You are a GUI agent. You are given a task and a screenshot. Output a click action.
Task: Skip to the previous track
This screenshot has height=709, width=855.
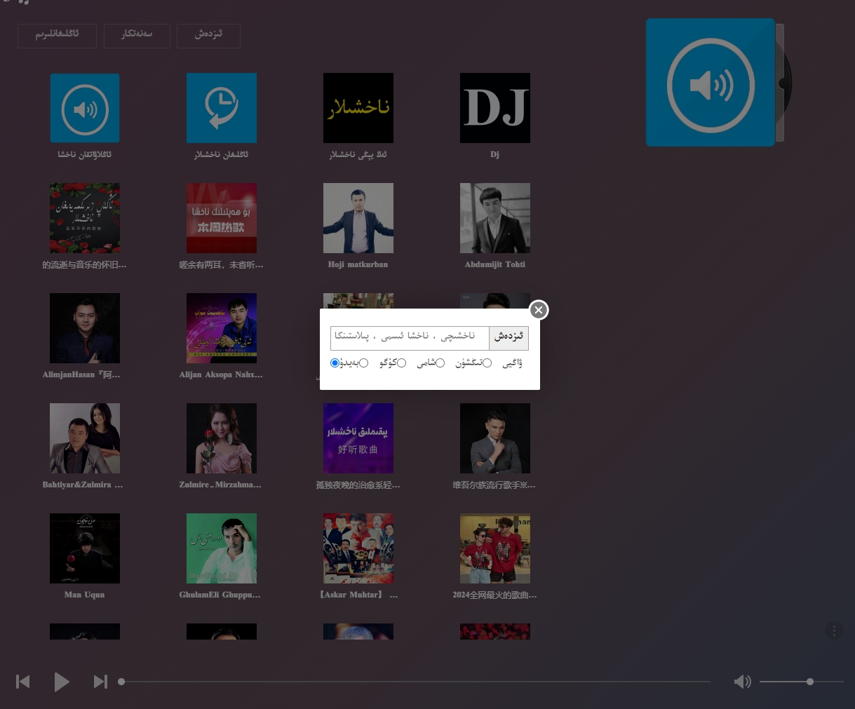pyautogui.click(x=23, y=682)
